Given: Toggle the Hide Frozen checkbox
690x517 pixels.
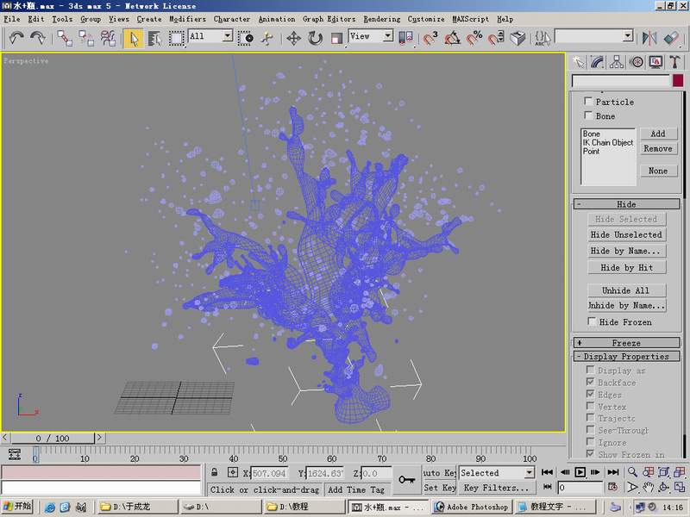Looking at the screenshot, I should pos(591,321).
